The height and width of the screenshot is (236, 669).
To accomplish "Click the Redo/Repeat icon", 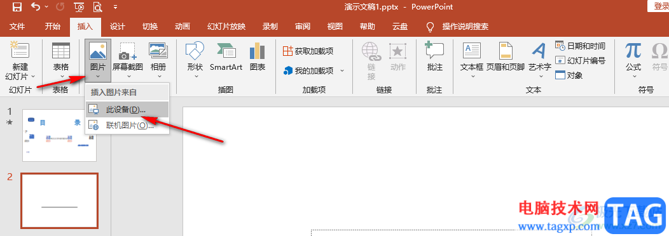I will (60, 7).
